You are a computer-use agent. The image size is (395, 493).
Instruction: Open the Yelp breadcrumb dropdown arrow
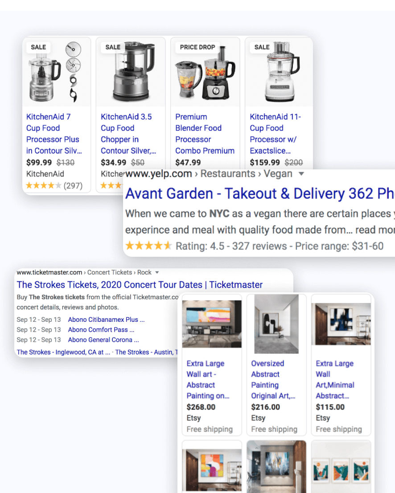pyautogui.click(x=301, y=174)
